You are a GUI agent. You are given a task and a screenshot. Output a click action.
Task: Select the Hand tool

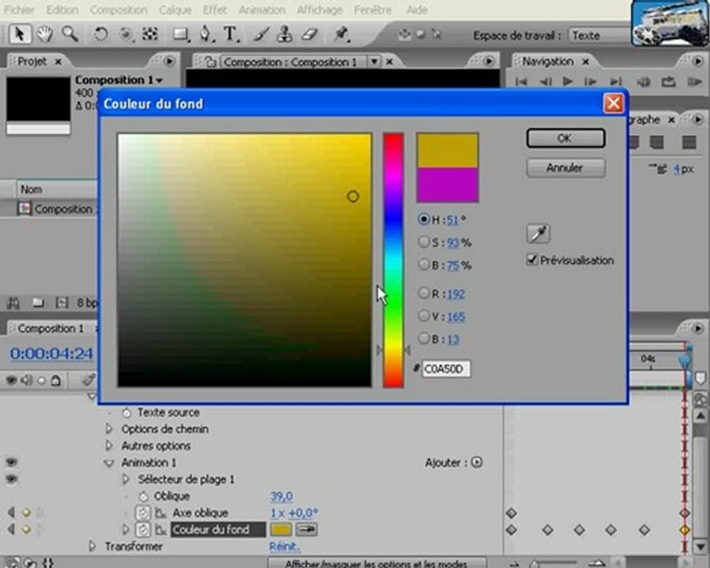click(44, 34)
